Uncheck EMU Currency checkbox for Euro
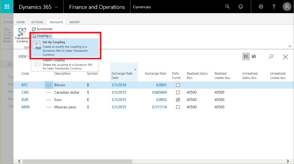The image size is (294, 164). pos(178,100)
